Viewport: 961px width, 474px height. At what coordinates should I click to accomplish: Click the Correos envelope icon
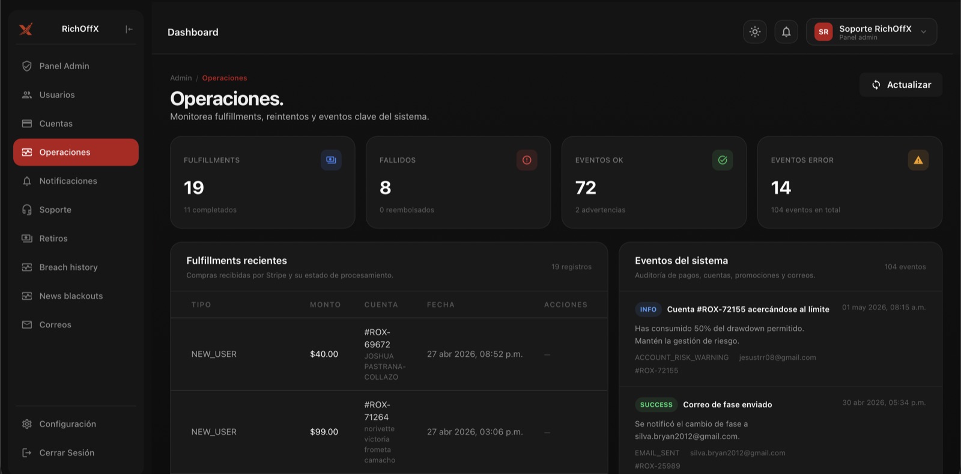26,325
